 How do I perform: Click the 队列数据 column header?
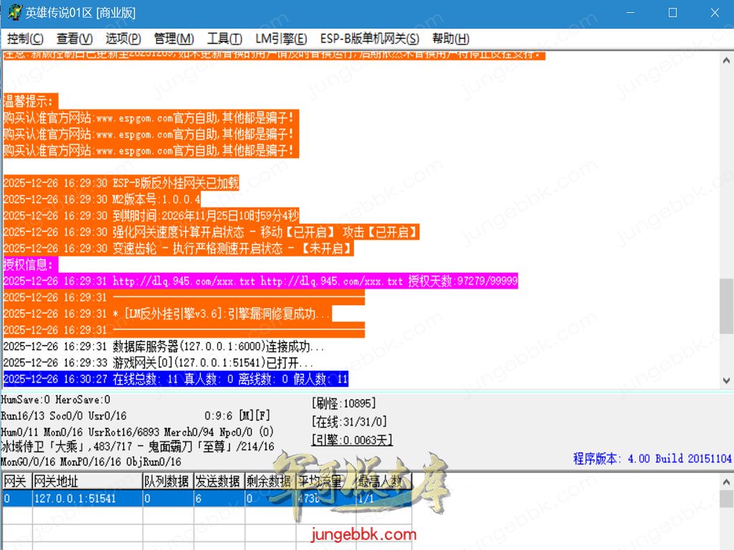[167, 481]
